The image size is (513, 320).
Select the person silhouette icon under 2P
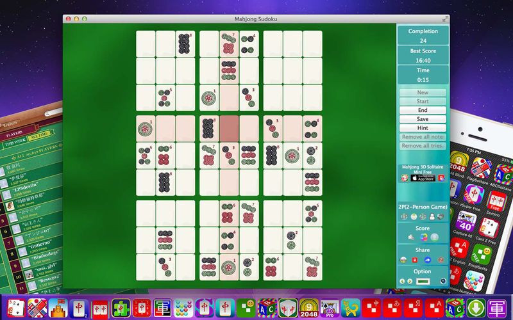(x=432, y=216)
